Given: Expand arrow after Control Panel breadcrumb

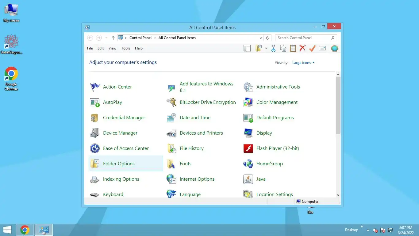Looking at the screenshot, I should (x=155, y=38).
